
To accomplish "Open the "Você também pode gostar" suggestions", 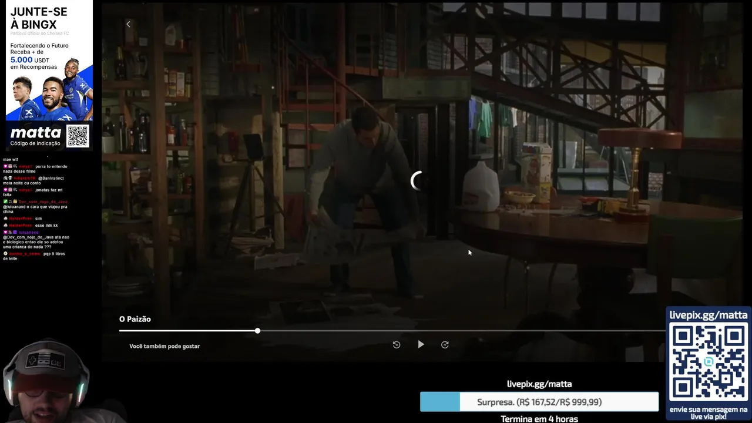I will pos(164,346).
